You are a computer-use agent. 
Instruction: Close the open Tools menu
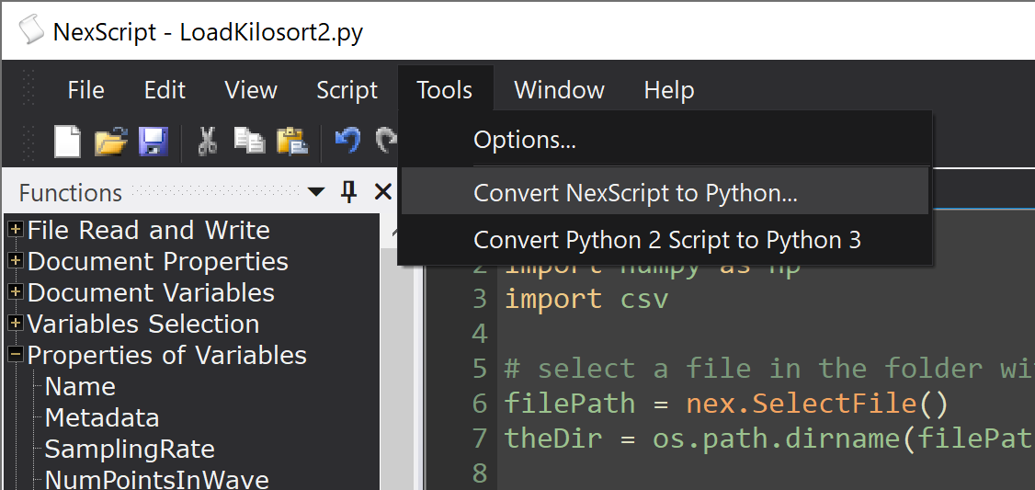click(445, 90)
